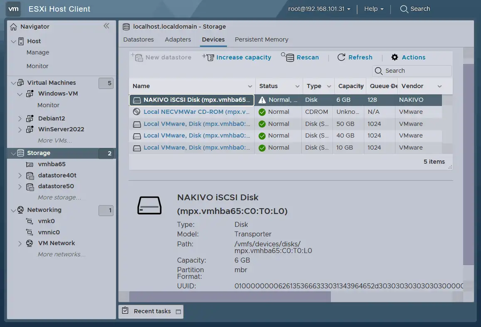
Task: Click the datastore50 icon
Action: click(x=30, y=187)
